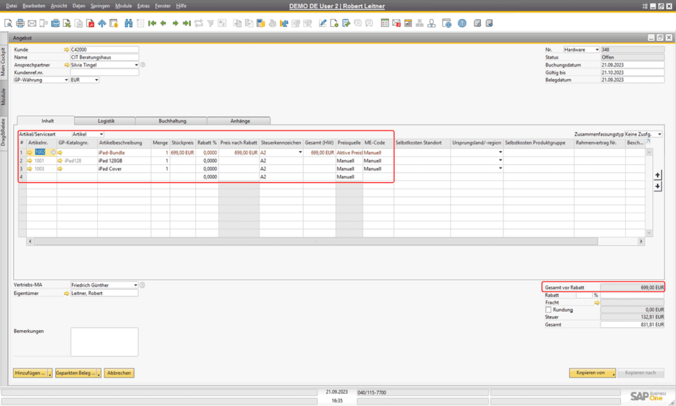Viewport: 676px width, 406px height.
Task: Click the Kundenref.nr. input field
Action: pos(104,73)
